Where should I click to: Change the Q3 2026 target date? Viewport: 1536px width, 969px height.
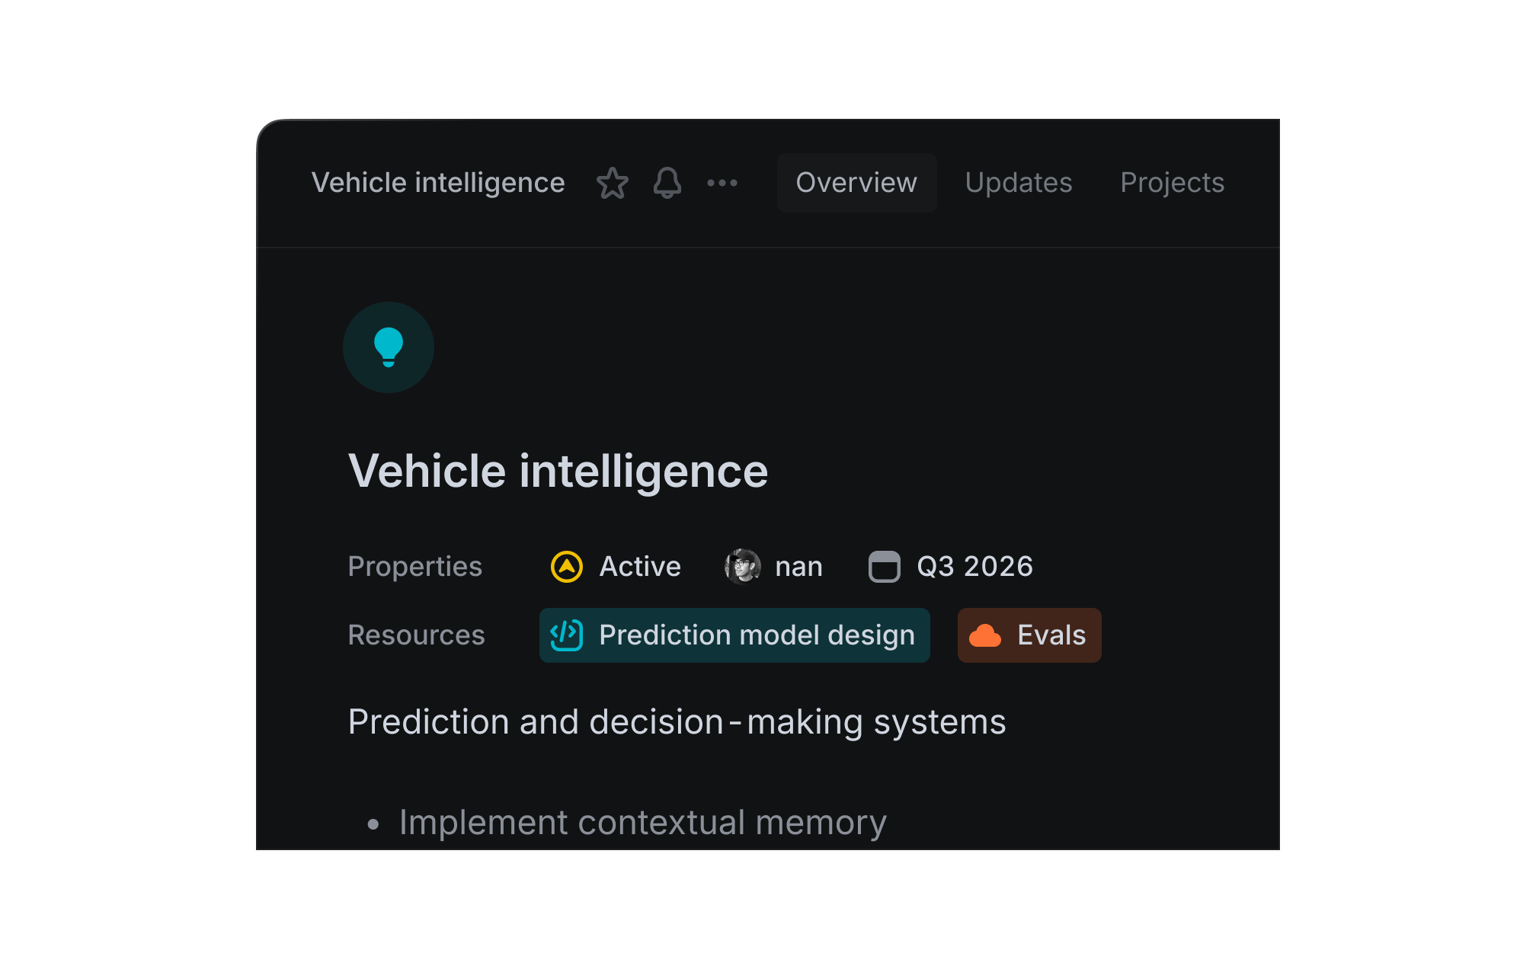click(974, 567)
